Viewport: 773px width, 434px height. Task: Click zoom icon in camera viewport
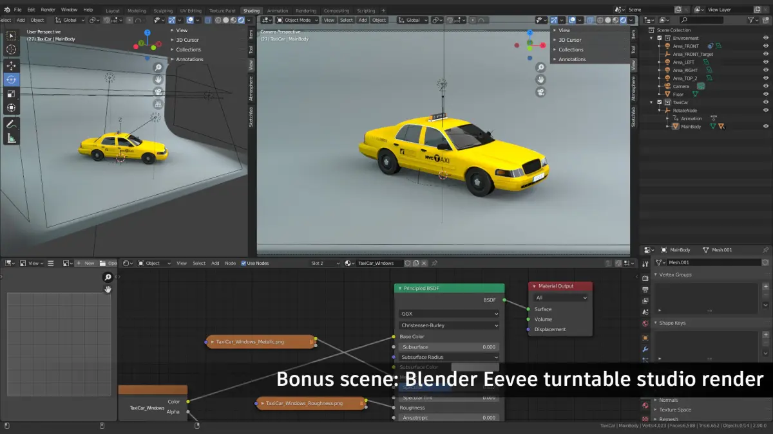point(540,68)
